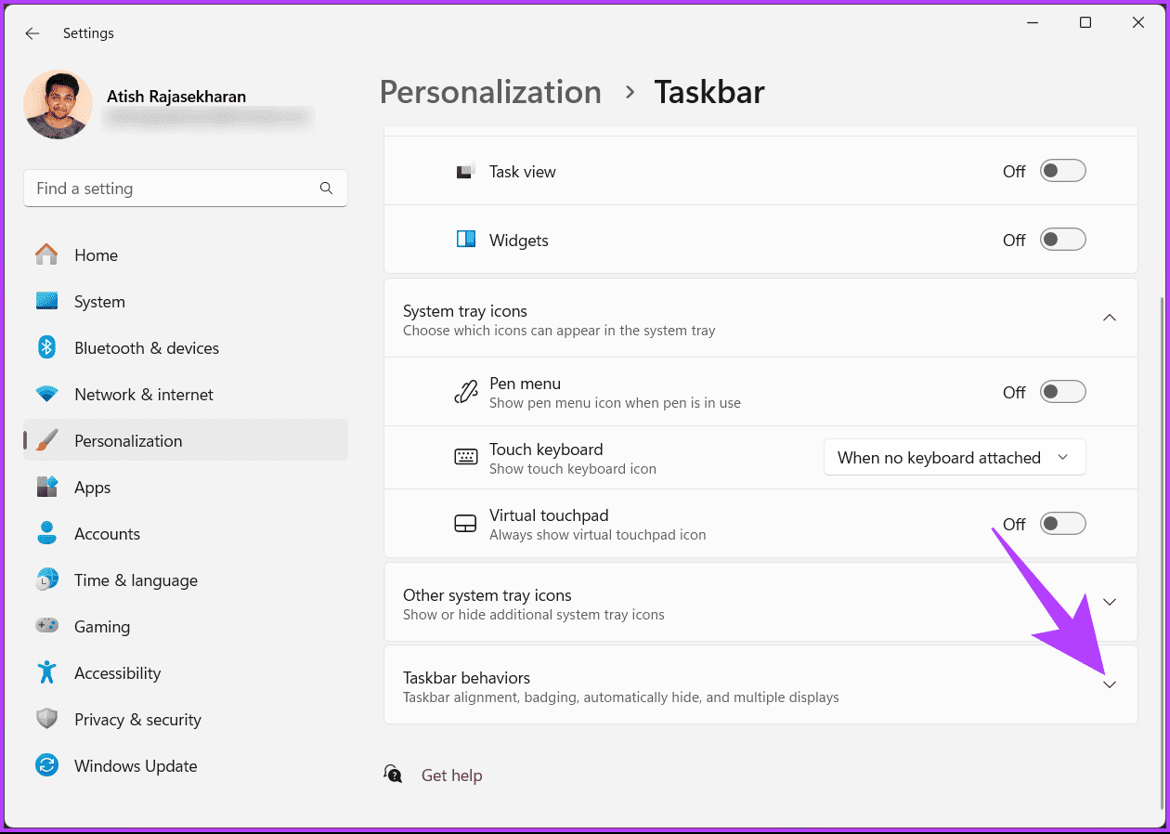
Task: Expand Other system tray icons
Action: [1109, 602]
